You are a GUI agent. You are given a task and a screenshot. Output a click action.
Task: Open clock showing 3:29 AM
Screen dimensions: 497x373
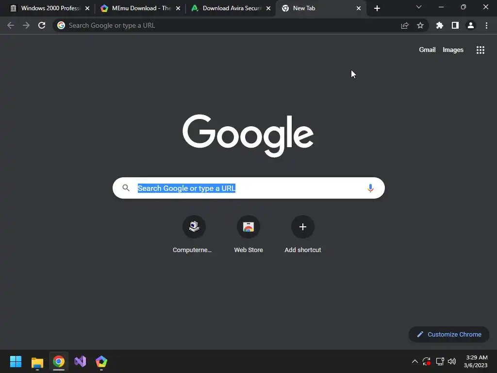click(x=476, y=361)
